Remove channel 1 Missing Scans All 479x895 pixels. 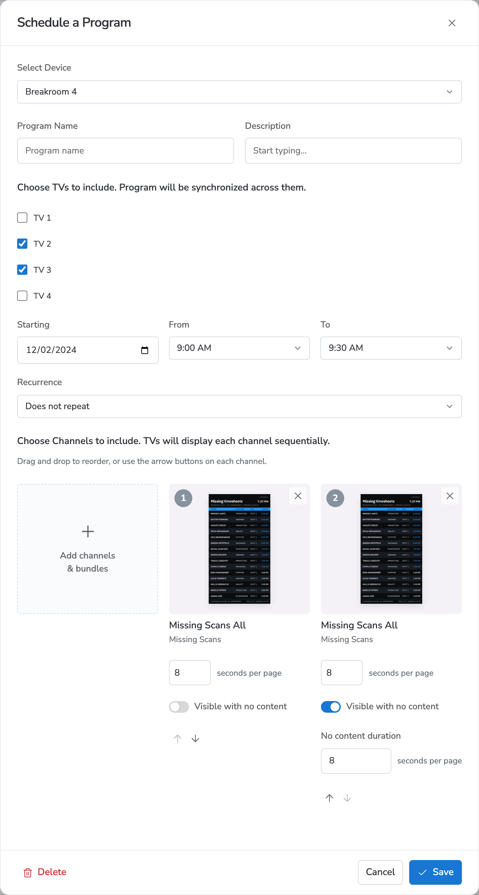tap(298, 496)
